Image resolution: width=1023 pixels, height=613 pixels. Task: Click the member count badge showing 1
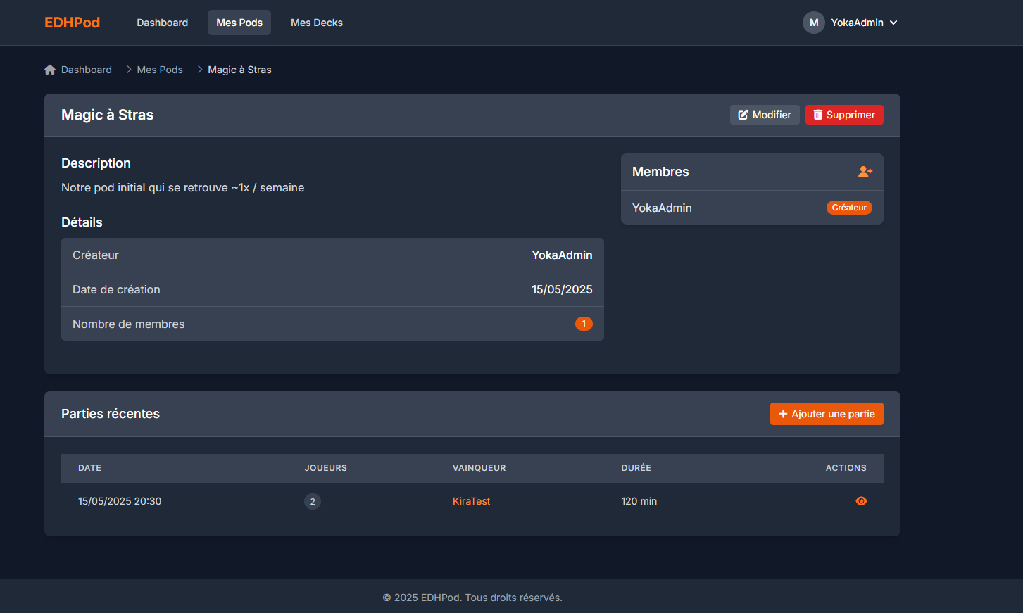tap(584, 324)
